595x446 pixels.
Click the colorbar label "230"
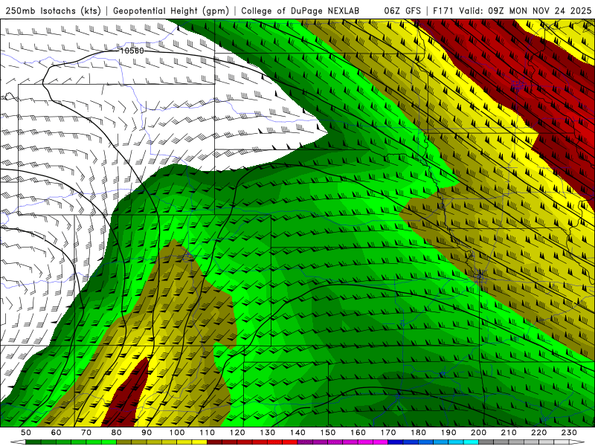569,433
